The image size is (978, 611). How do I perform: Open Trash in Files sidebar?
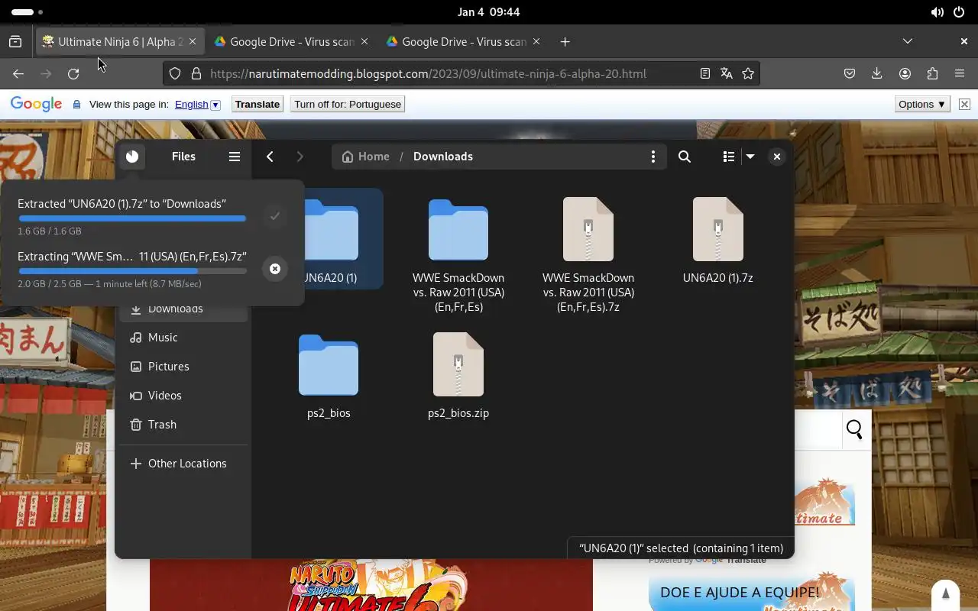pos(183,425)
